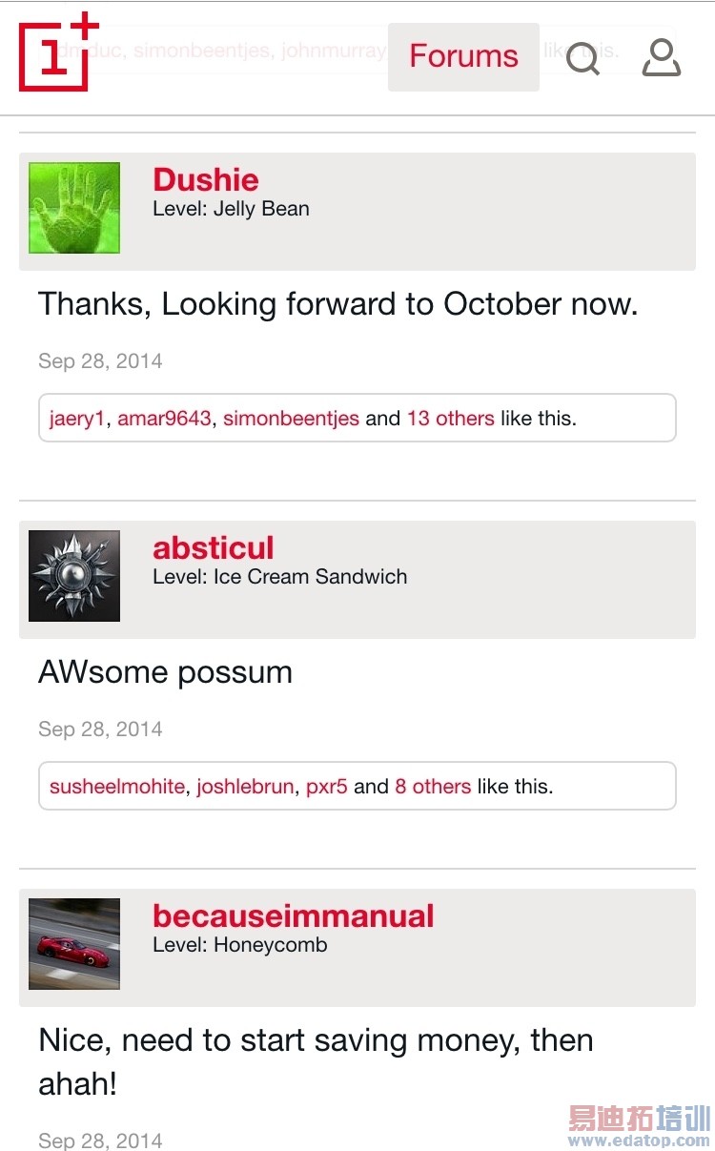Open the Forums menu tab
Viewport: 715px width, 1151px height.
[x=463, y=56]
